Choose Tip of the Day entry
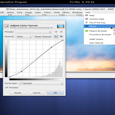This screenshot has height=115, width=115. point(99,23)
